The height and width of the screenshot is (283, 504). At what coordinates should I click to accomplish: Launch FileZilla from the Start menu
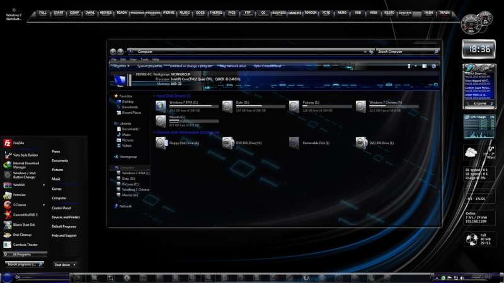(x=14, y=143)
